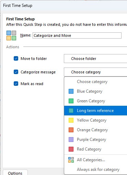
Task: Click the yellow category color square
Action: [x=71, y=120]
